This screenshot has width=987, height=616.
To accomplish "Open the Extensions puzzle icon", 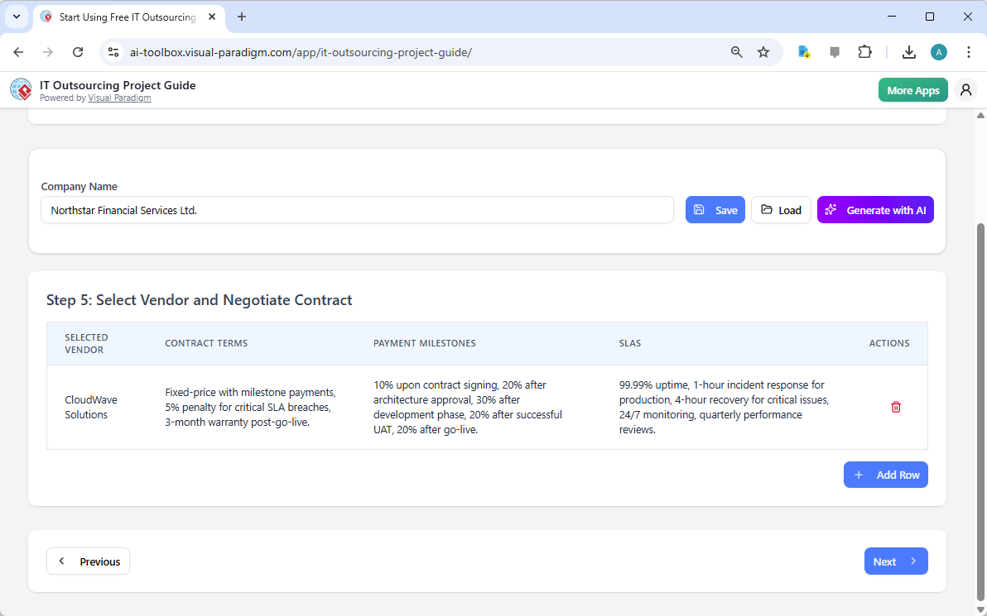I will click(x=864, y=51).
